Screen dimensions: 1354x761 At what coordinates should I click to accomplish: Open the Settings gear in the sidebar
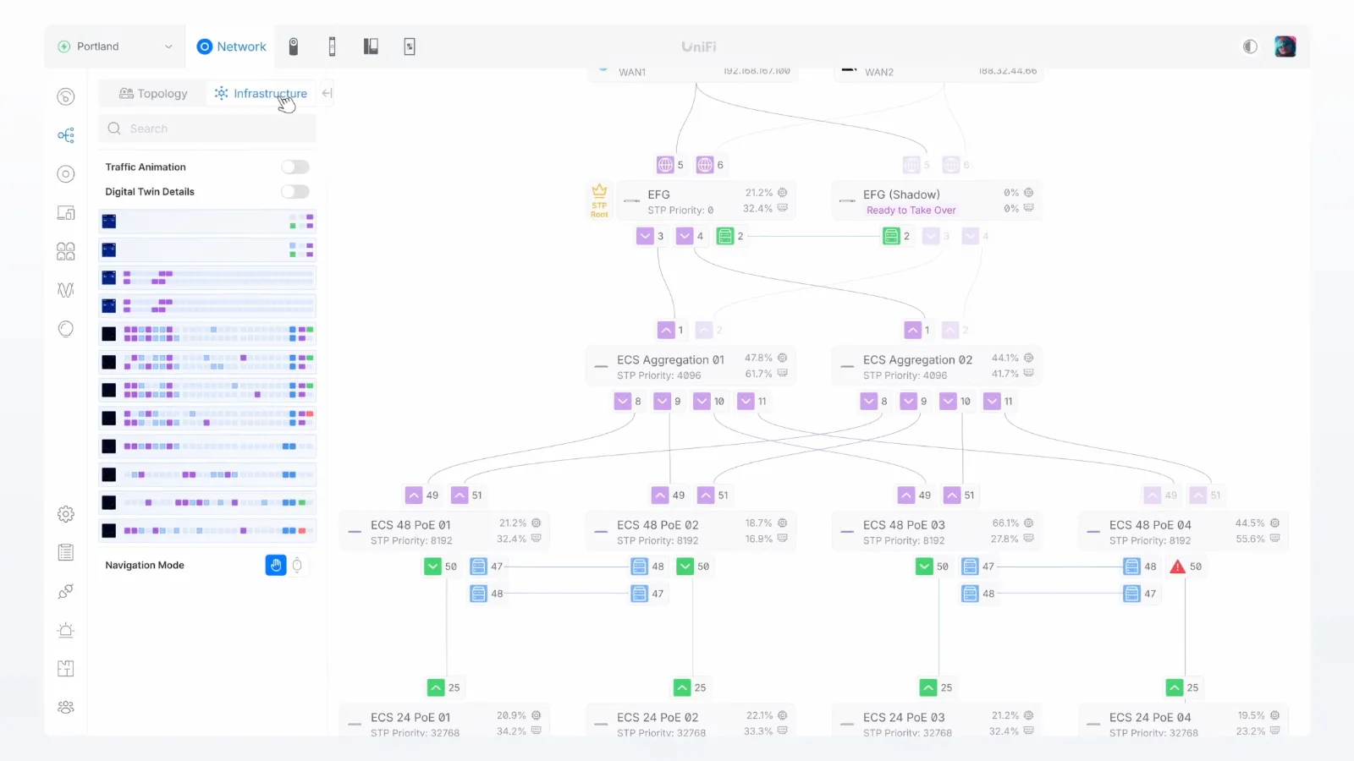click(65, 513)
